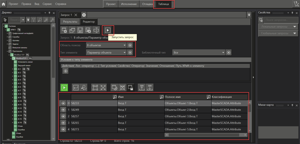300x144 pixels.
Task: Toggle the lock icon in results toolbar
Action: point(130,87)
